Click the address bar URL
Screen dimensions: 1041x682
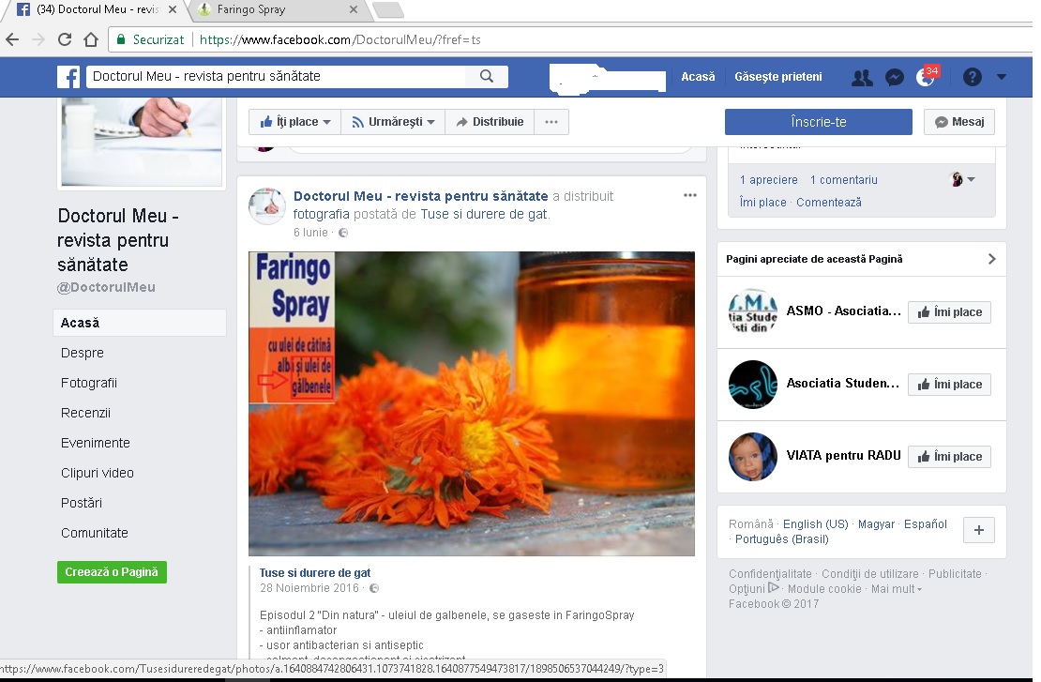(x=339, y=39)
